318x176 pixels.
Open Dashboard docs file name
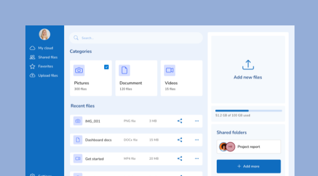[98, 140]
